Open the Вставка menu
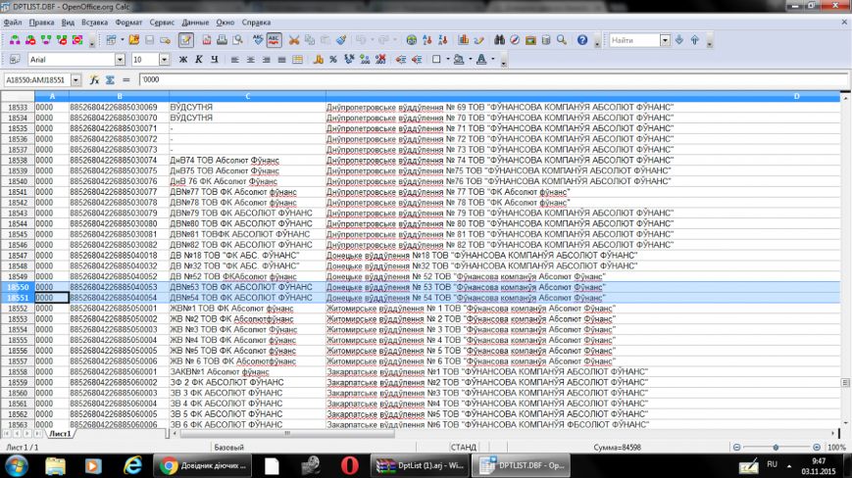The height and width of the screenshot is (478, 852). (x=94, y=23)
